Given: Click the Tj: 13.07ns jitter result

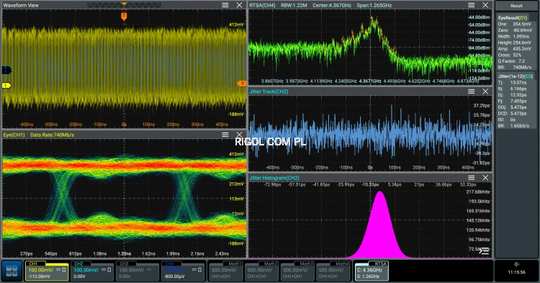Looking at the screenshot, I should tap(512, 82).
